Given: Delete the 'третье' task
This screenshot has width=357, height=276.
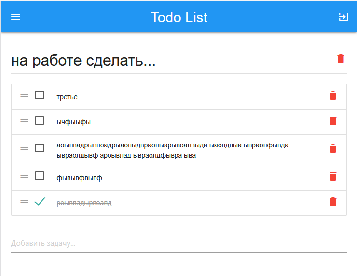Looking at the screenshot, I should point(332,95).
